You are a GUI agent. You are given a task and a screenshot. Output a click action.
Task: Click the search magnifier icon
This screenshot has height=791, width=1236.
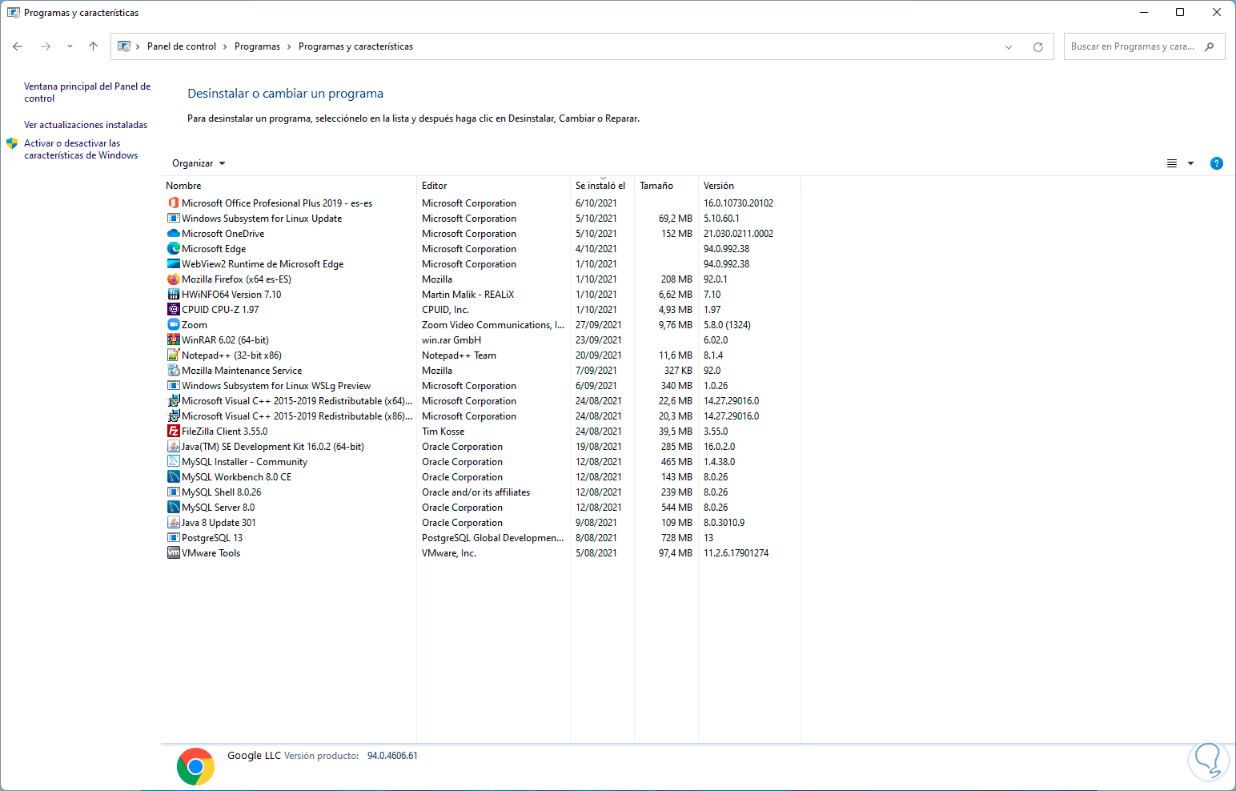[x=1209, y=46]
